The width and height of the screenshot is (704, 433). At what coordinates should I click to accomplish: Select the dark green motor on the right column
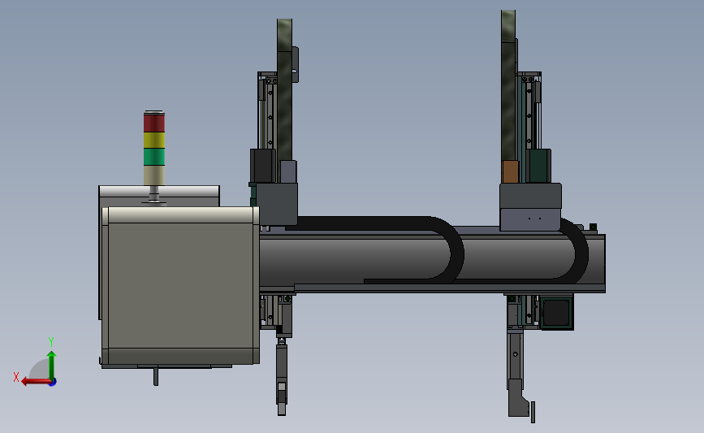click(539, 166)
